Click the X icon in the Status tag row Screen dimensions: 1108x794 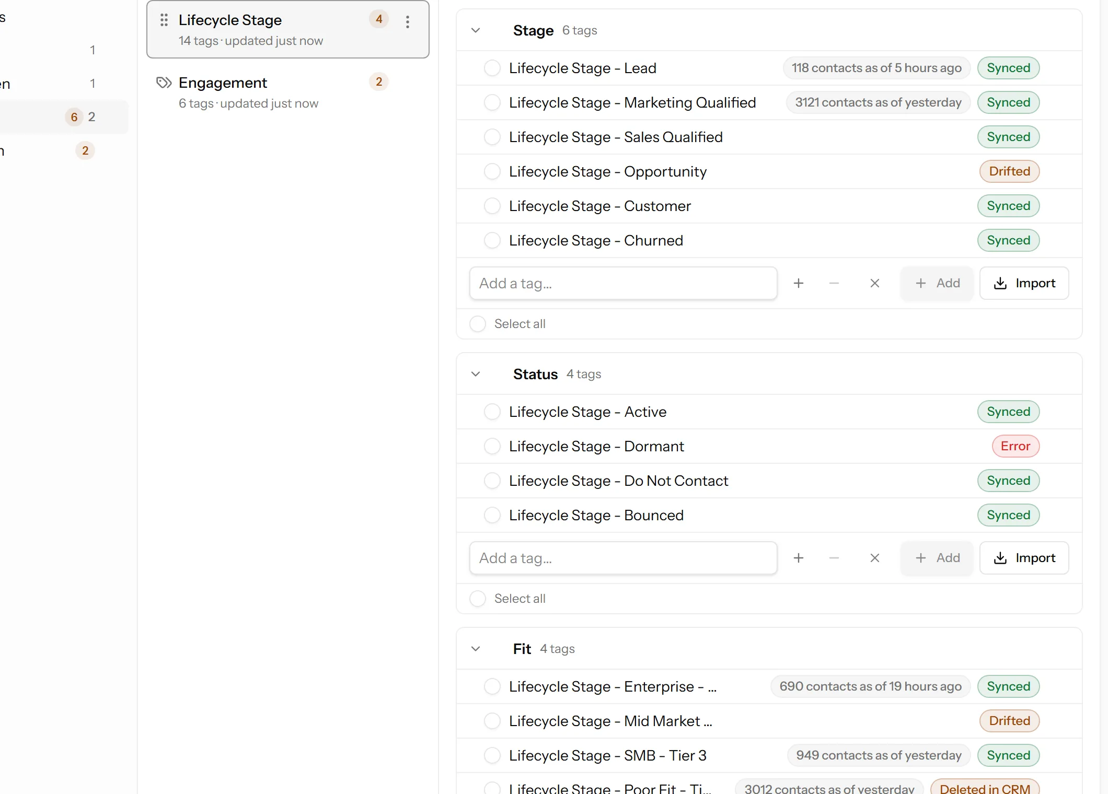875,558
